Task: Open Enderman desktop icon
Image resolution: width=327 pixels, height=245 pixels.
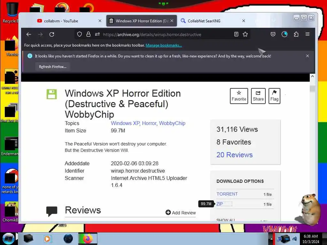Action: click(10, 146)
